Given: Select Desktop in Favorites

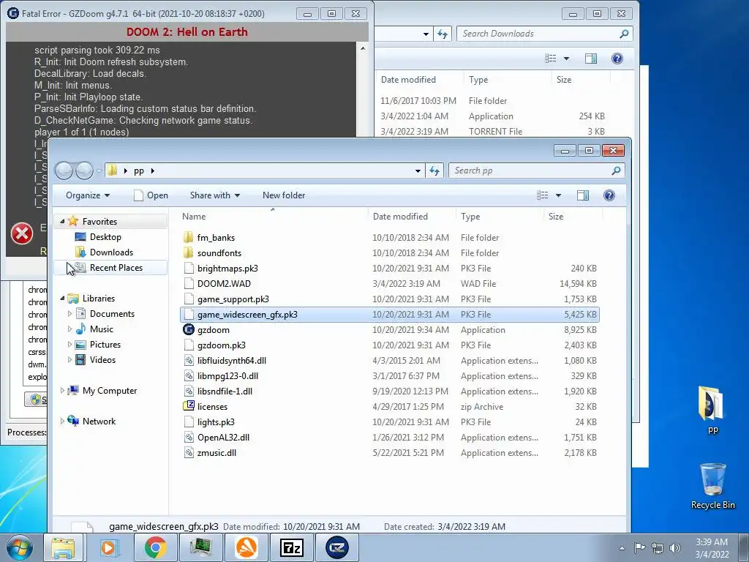Looking at the screenshot, I should 105,236.
